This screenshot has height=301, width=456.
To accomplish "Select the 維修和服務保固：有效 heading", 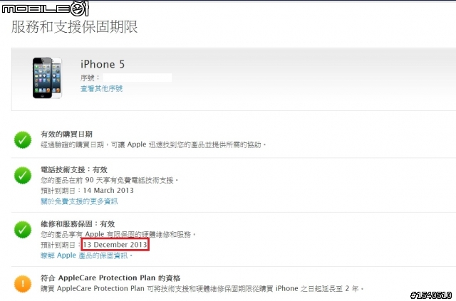I will coord(78,224).
